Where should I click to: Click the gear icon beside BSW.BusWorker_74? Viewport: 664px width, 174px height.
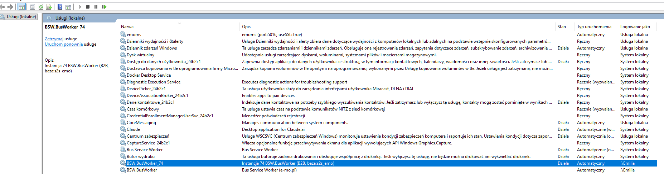point(123,163)
